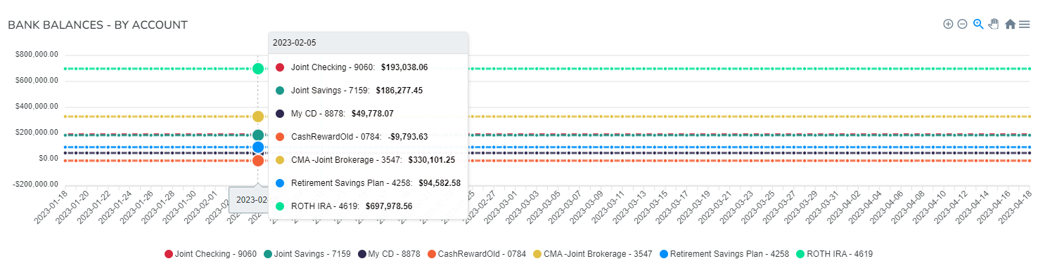
Task: Click the zoom out minus icon
Action: coord(962,24)
